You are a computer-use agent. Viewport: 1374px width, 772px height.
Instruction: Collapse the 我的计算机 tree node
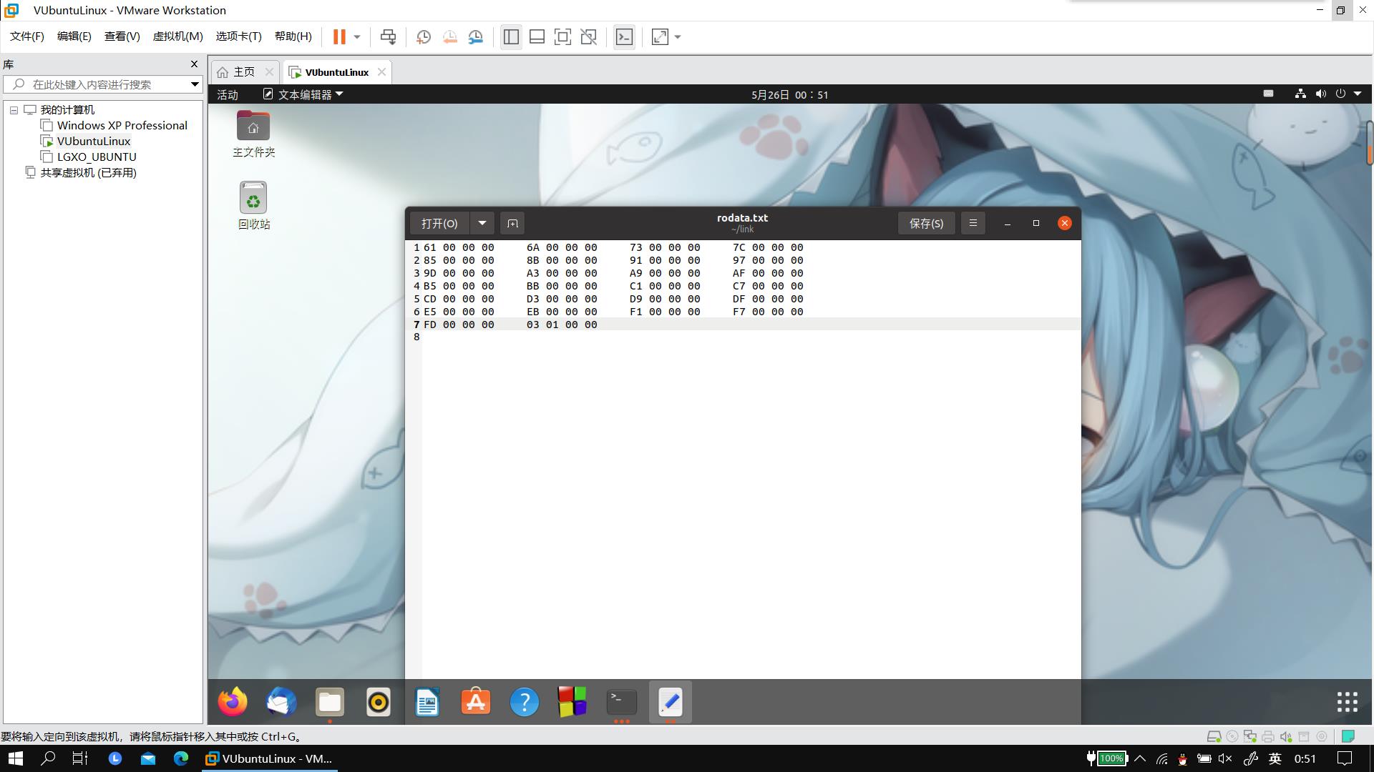pos(14,110)
